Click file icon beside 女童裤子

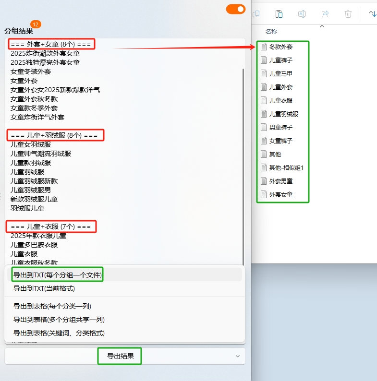(x=263, y=141)
